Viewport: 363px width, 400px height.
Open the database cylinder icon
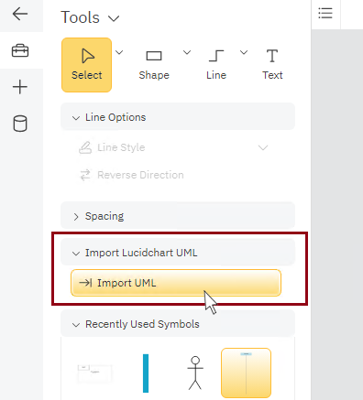pos(20,124)
